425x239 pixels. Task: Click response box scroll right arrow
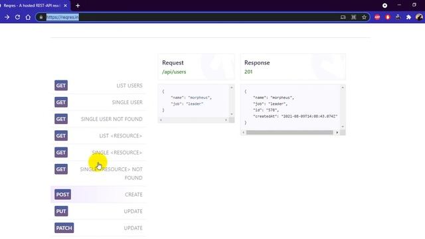pyautogui.click(x=337, y=133)
